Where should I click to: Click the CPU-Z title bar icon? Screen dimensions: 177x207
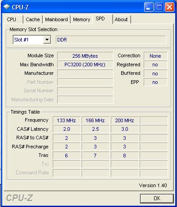pyautogui.click(x=7, y=7)
